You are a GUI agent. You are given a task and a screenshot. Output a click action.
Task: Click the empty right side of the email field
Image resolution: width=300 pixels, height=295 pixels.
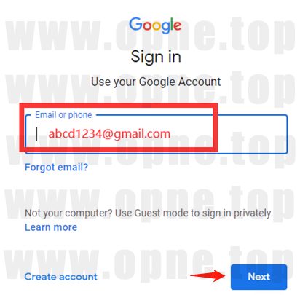click(253, 134)
